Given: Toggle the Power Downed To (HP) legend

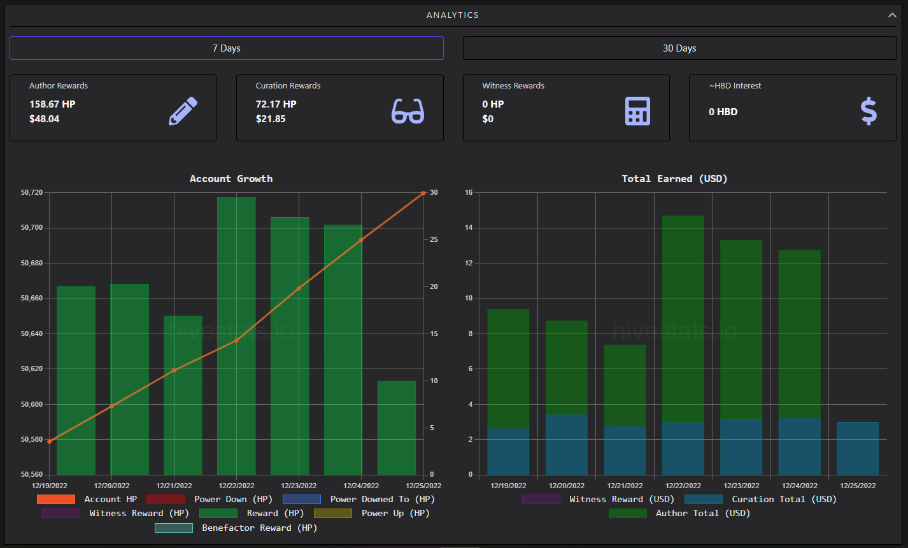Looking at the screenshot, I should (358, 499).
